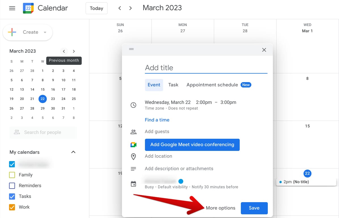Enable the Family calendar checkbox

tap(12, 175)
